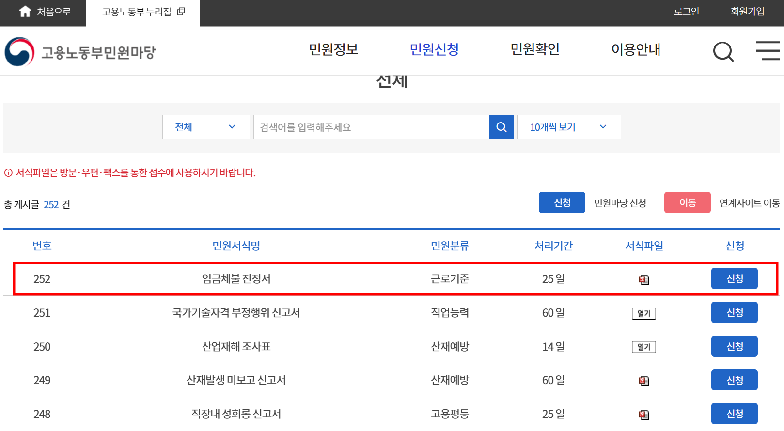The height and width of the screenshot is (431, 784).
Task: Click the 국가기술자격 부정행위 신고서 form name
Action: point(236,313)
